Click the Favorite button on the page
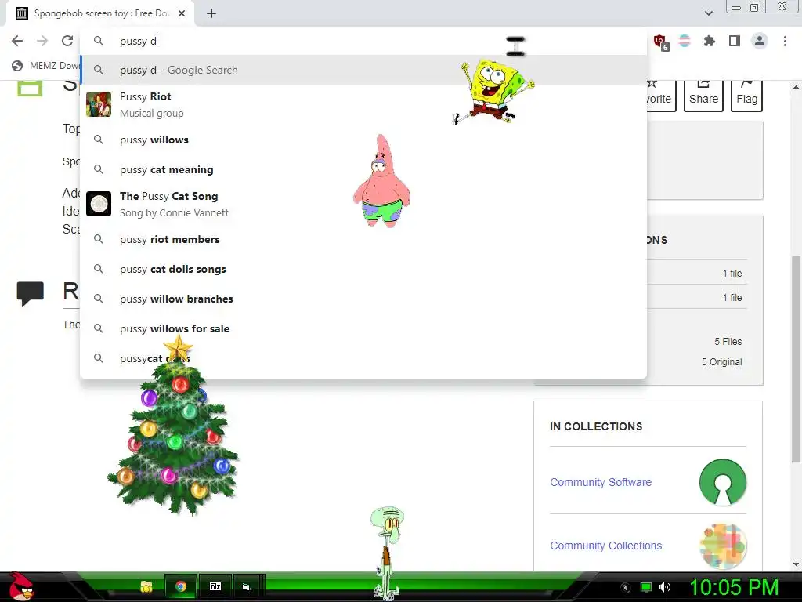The width and height of the screenshot is (802, 602). (x=661, y=96)
